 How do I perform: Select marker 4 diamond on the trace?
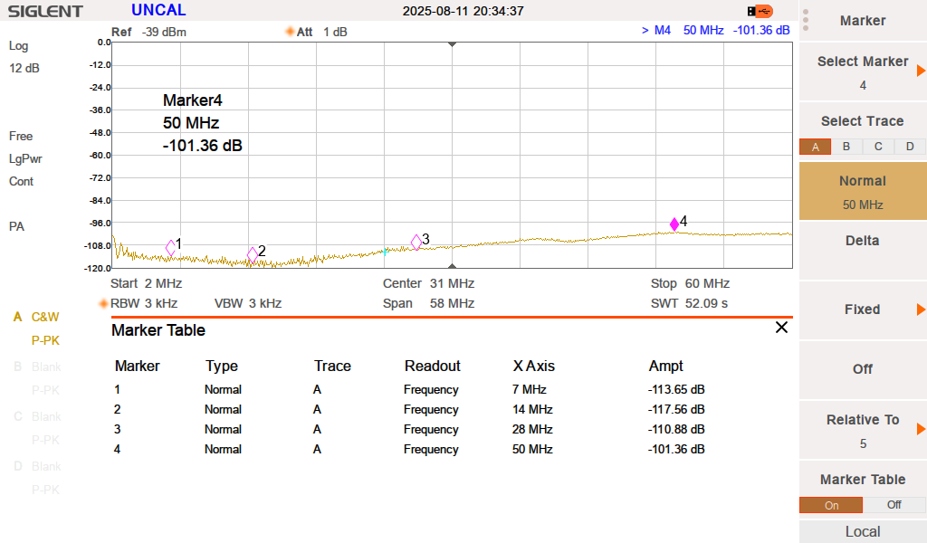pyautogui.click(x=673, y=223)
